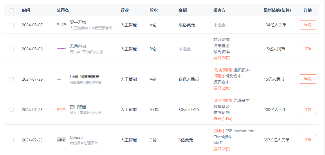Click the amount 50亿人民币
Viewport: 325px width, 155px height.
pos(189,110)
